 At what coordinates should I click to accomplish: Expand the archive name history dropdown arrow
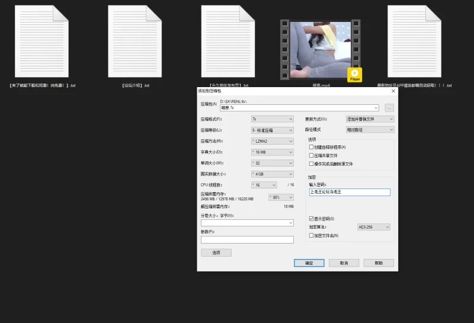point(376,108)
